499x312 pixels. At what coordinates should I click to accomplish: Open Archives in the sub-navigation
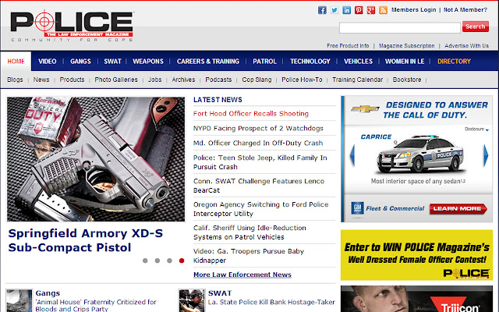click(x=183, y=80)
